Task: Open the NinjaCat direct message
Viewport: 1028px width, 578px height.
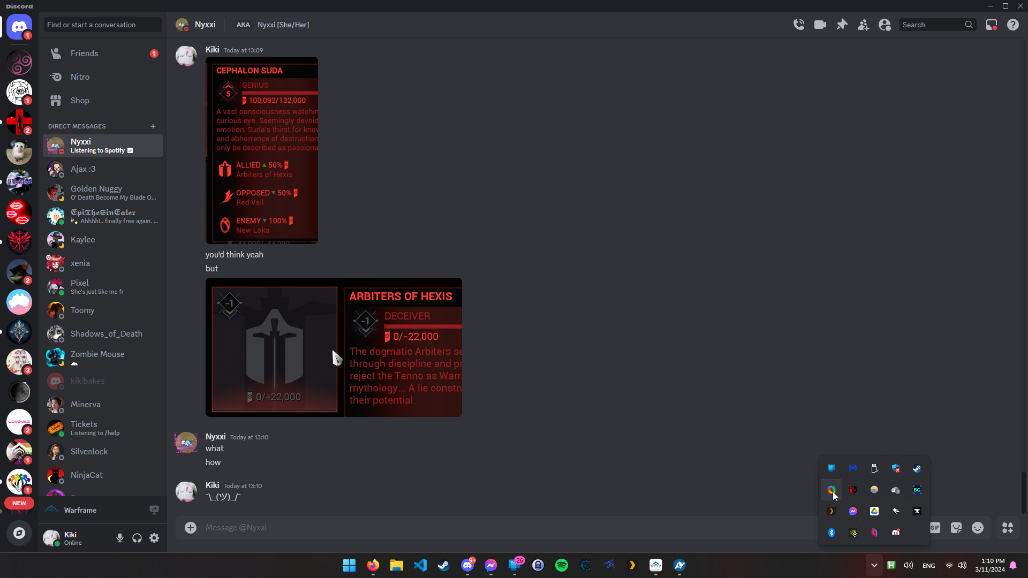Action: pos(103,475)
